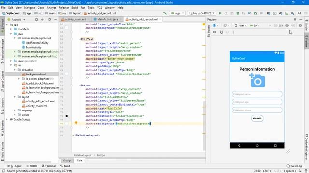Click the yellow lightbulb quick-fix icon
Viewport: 309px width, 173px height.
pos(76,123)
